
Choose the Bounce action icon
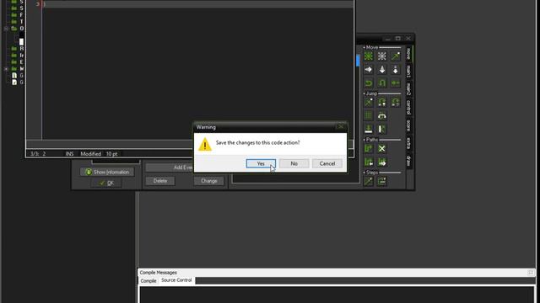tap(382, 129)
